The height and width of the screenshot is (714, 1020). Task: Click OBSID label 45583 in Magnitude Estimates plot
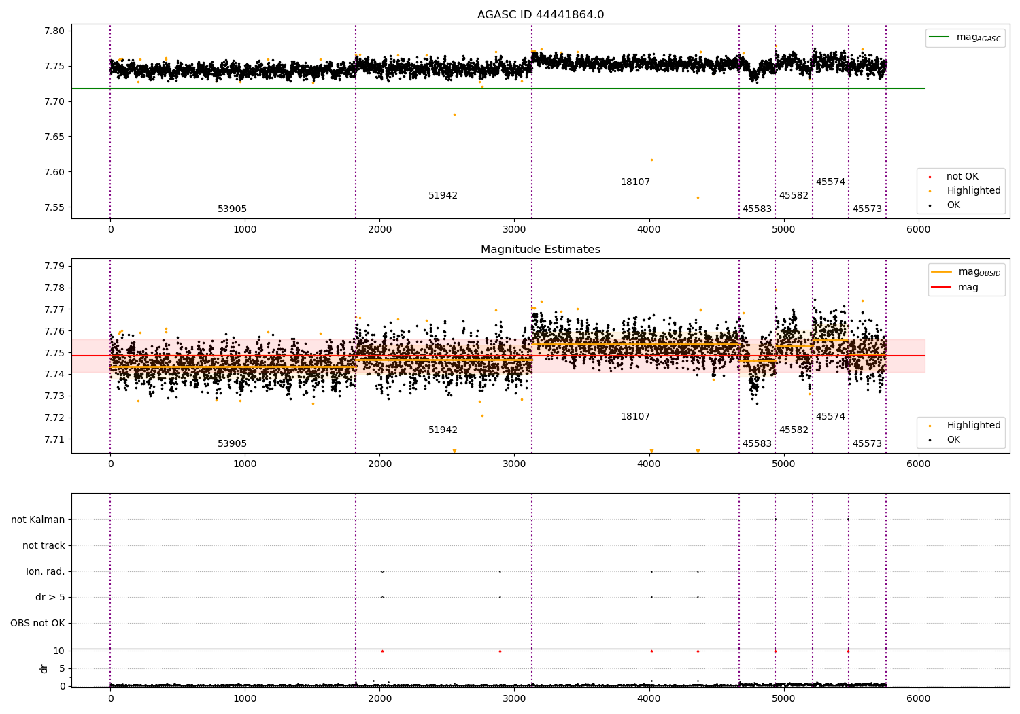[x=757, y=444]
